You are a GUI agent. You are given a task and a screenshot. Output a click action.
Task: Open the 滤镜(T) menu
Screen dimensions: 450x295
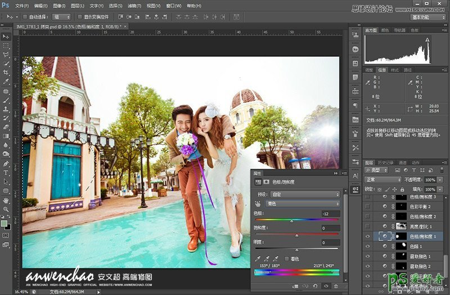[134, 6]
